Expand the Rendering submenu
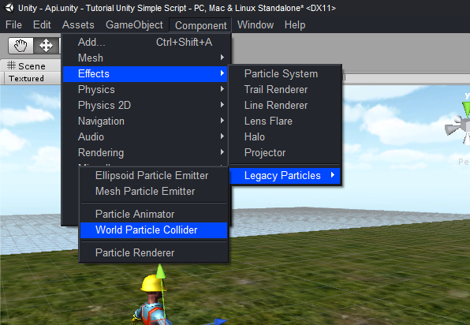The image size is (470, 325). 145,152
